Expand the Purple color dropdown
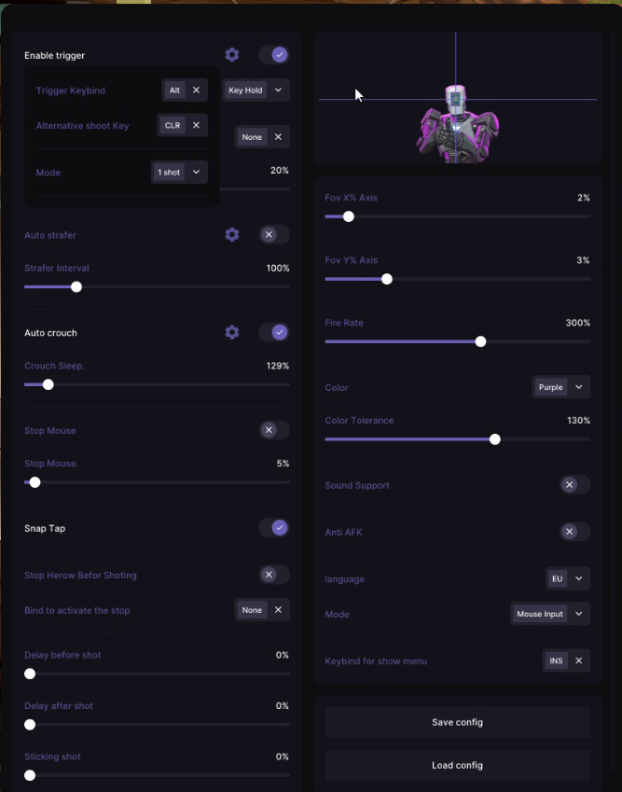Viewport: 622px width, 792px height. pyautogui.click(x=560, y=387)
